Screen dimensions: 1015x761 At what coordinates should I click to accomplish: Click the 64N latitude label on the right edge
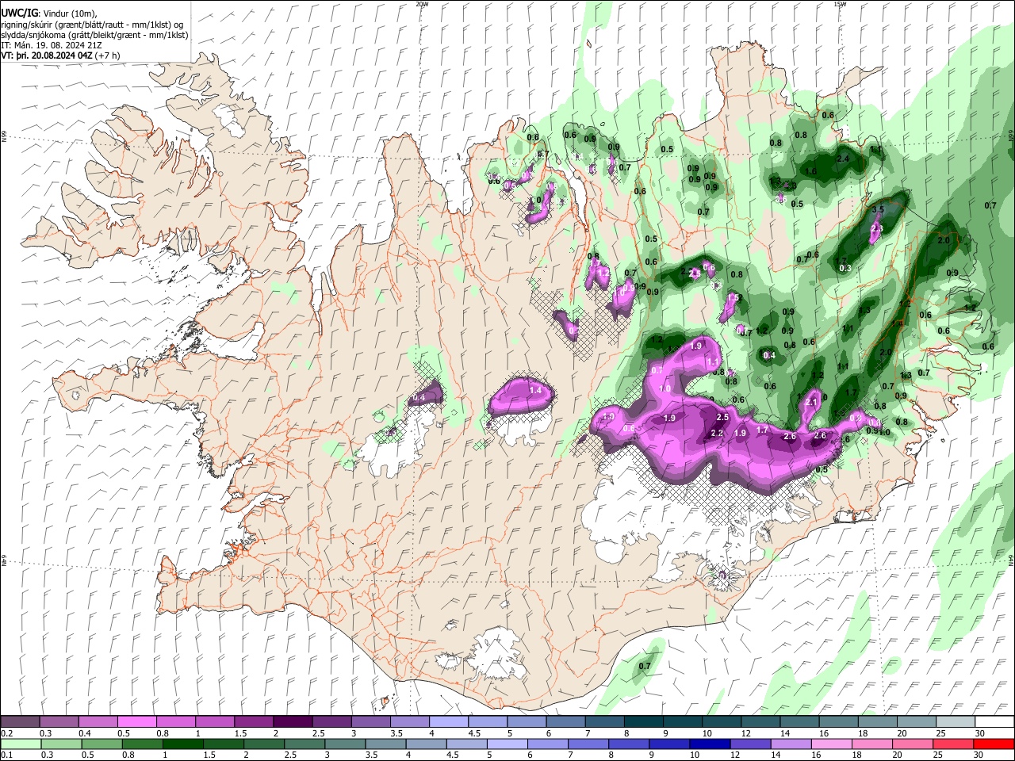(1011, 560)
